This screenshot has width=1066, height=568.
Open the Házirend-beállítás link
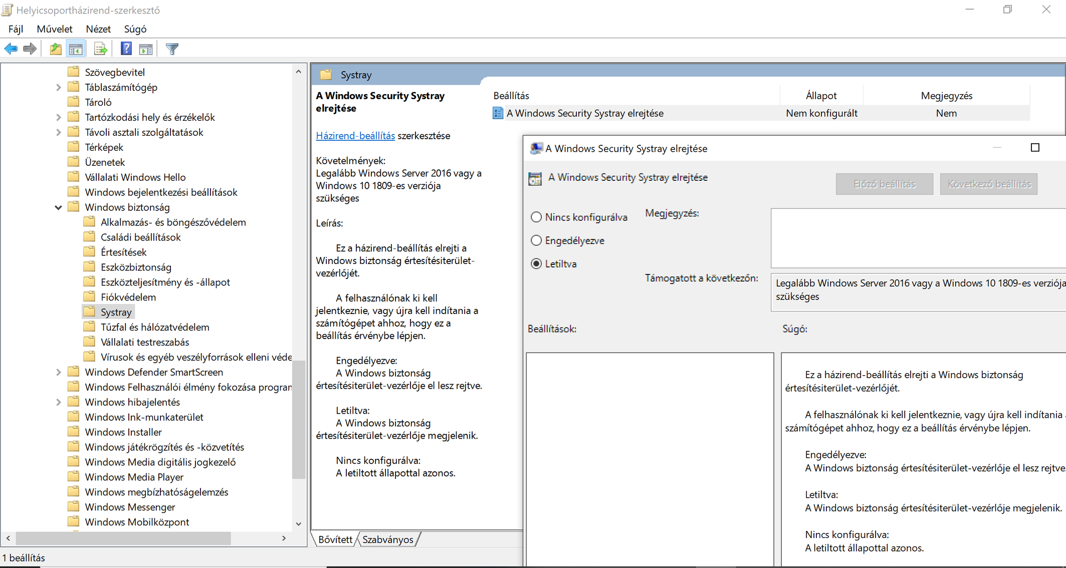(x=355, y=136)
